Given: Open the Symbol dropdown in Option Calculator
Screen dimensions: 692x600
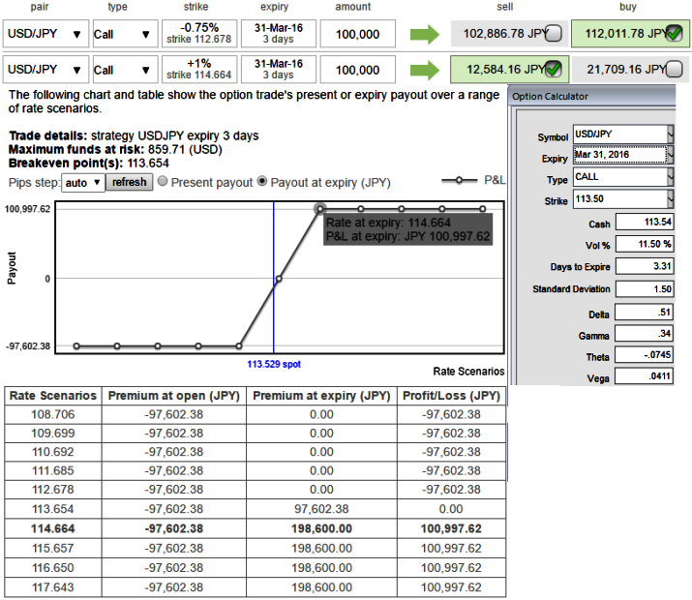Looking at the screenshot, I should [x=671, y=135].
